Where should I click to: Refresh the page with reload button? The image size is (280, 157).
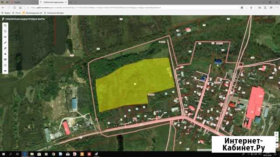pos(14,8)
